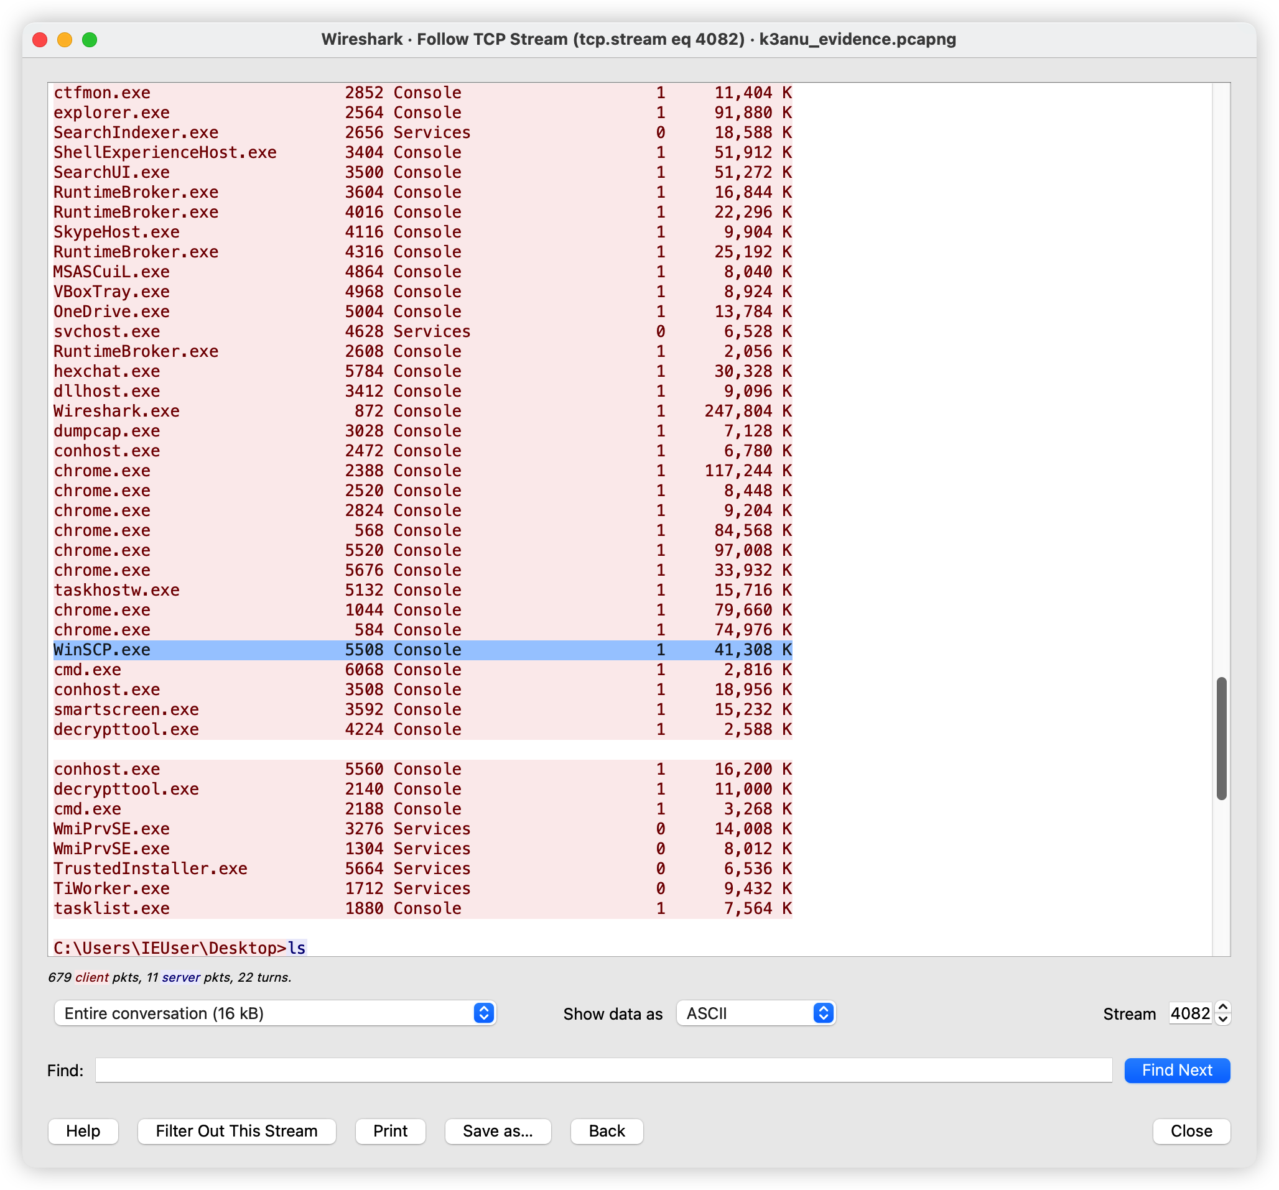
Task: Open Help for Follow TCP Stream
Action: tap(83, 1131)
